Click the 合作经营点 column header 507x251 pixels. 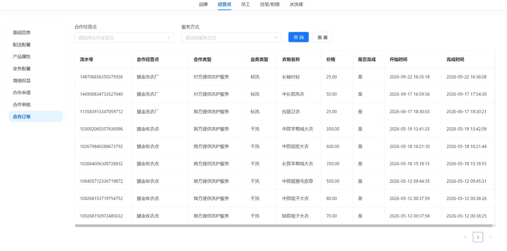(x=160, y=59)
